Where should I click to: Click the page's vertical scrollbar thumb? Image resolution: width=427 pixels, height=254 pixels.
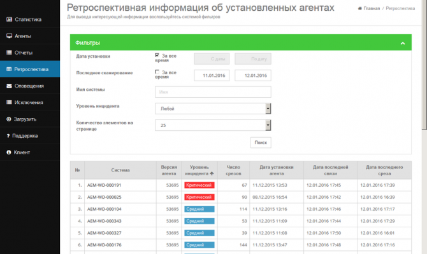click(424, 65)
